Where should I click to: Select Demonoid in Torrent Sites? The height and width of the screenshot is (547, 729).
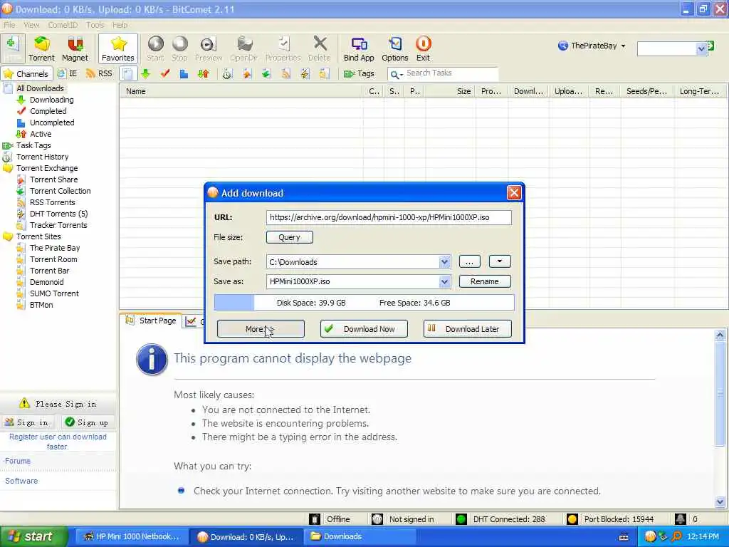[46, 282]
